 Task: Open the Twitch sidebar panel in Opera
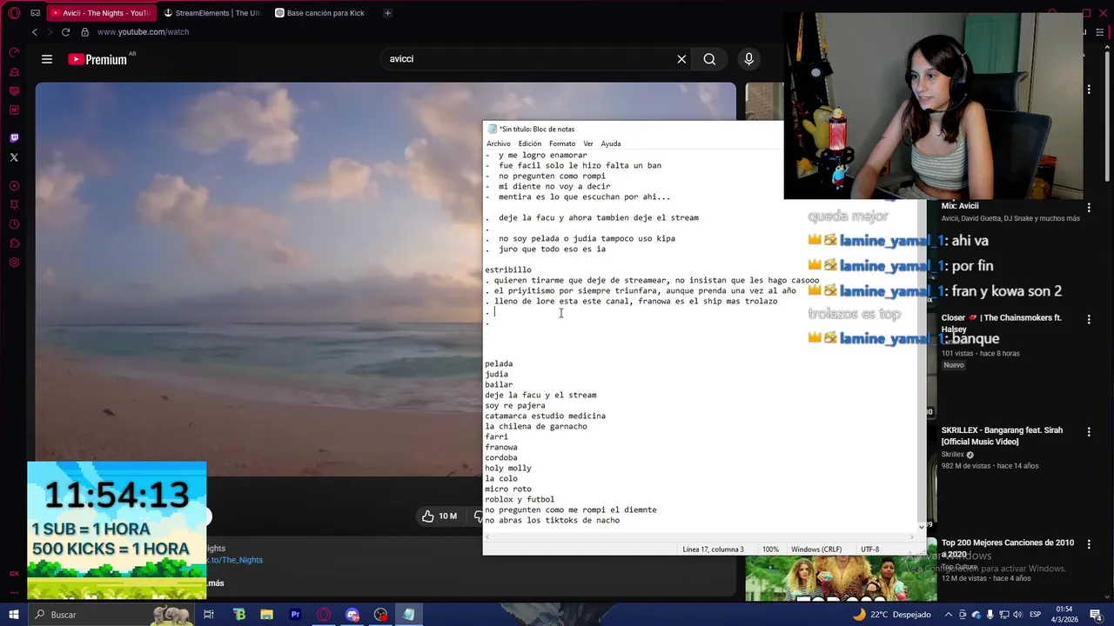pyautogui.click(x=14, y=137)
